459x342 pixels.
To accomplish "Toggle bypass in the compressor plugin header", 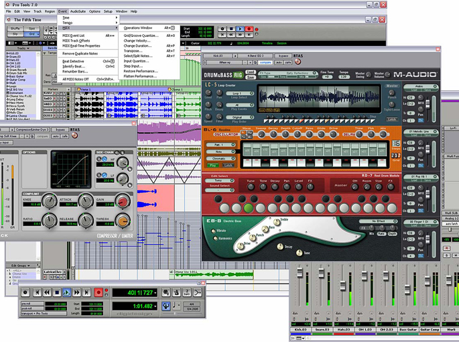I will tap(60, 129).
